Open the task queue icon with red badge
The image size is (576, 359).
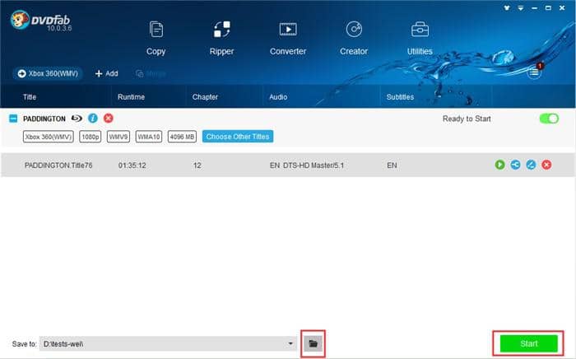coord(535,72)
